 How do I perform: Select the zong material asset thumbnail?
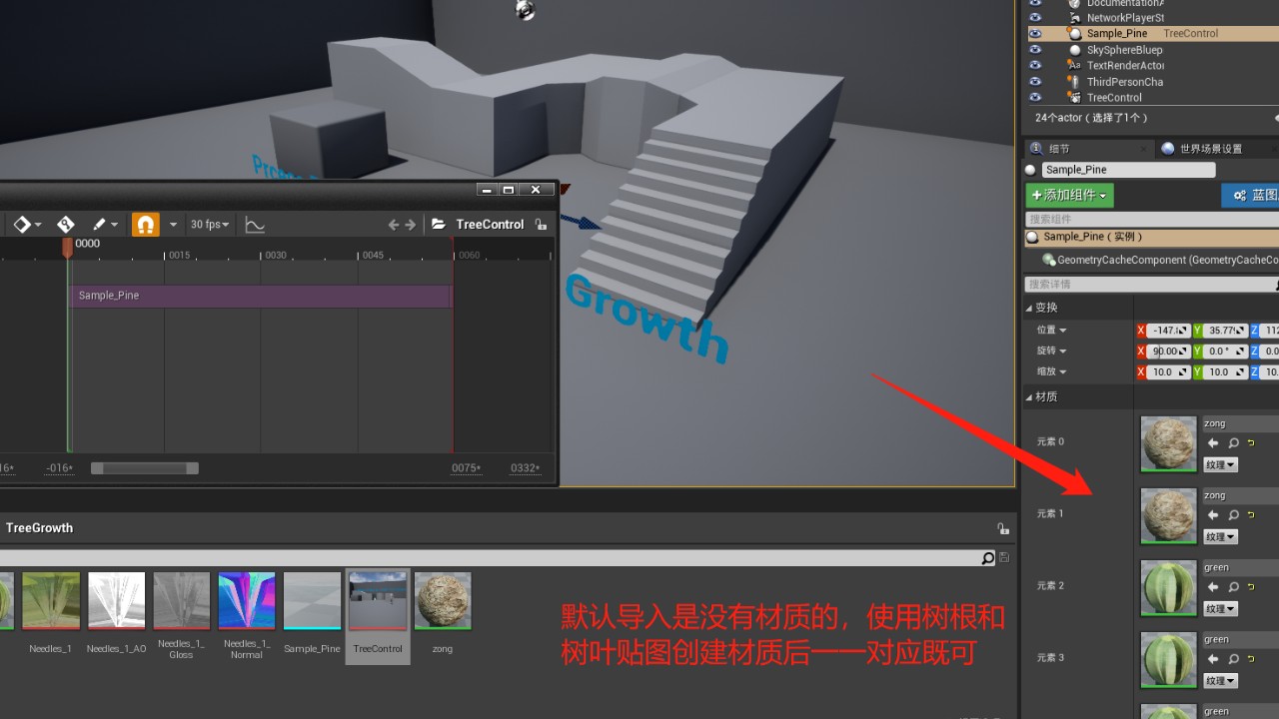point(443,601)
